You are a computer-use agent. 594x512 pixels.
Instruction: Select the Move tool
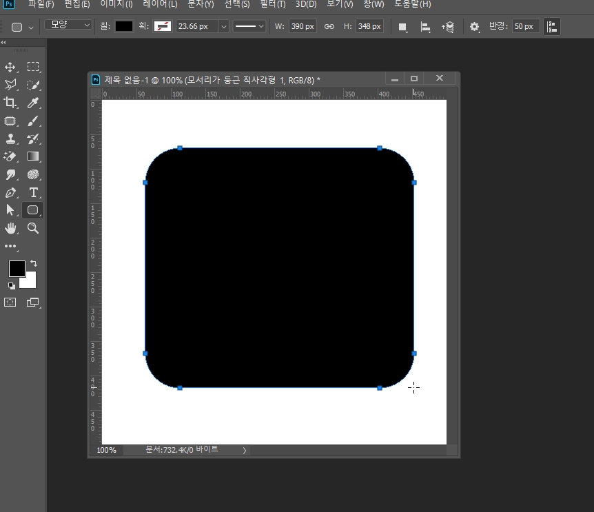[x=10, y=67]
